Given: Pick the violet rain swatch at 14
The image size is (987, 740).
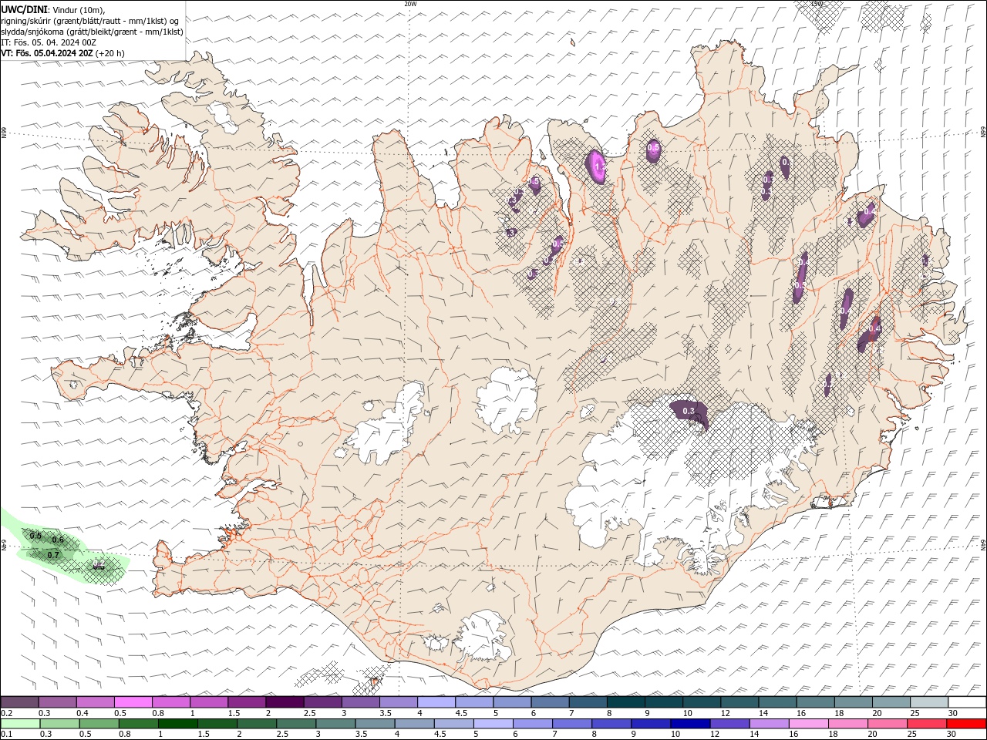Looking at the screenshot, I should [x=768, y=724].
